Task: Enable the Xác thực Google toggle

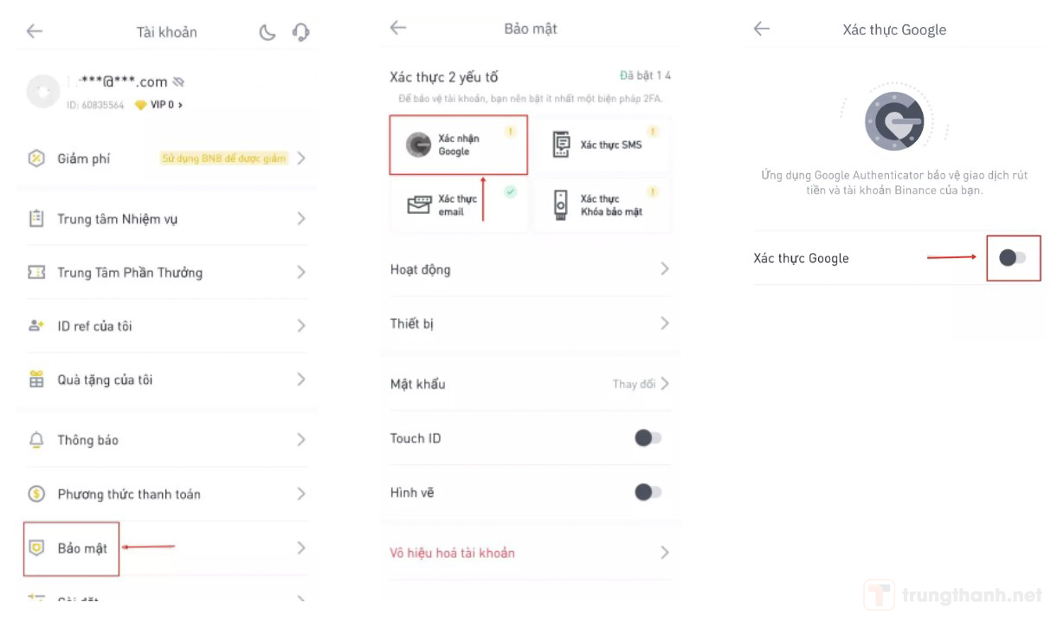Action: tap(1012, 257)
